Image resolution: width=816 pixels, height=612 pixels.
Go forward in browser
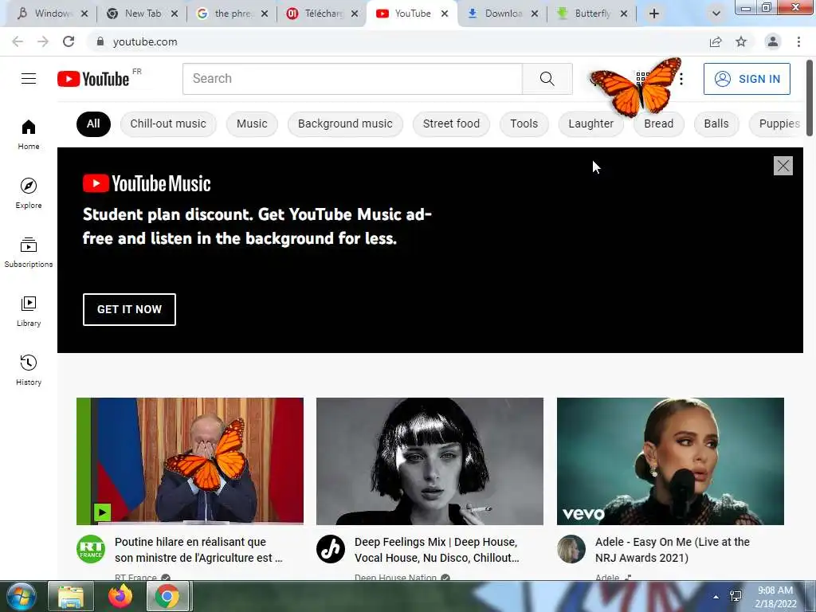43,41
